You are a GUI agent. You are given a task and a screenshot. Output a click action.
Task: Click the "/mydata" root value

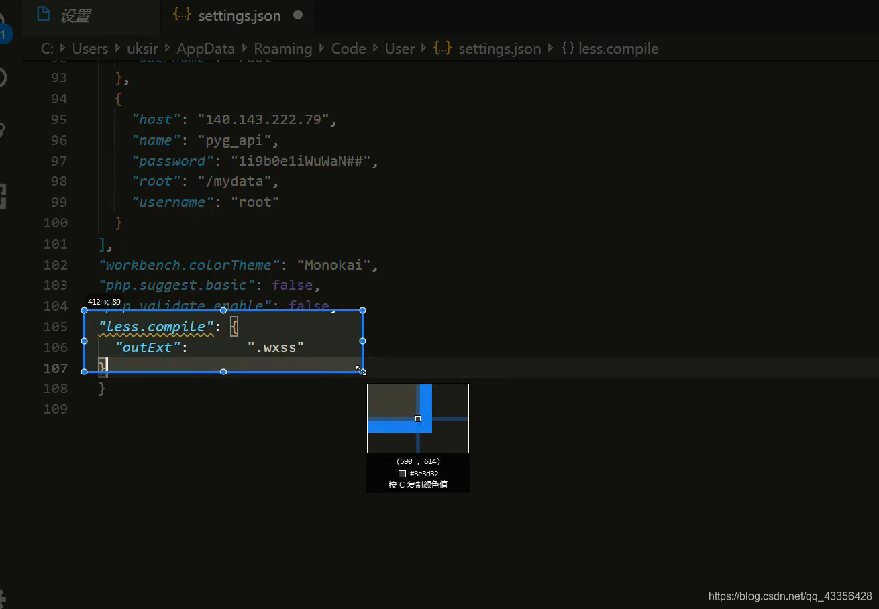(234, 182)
